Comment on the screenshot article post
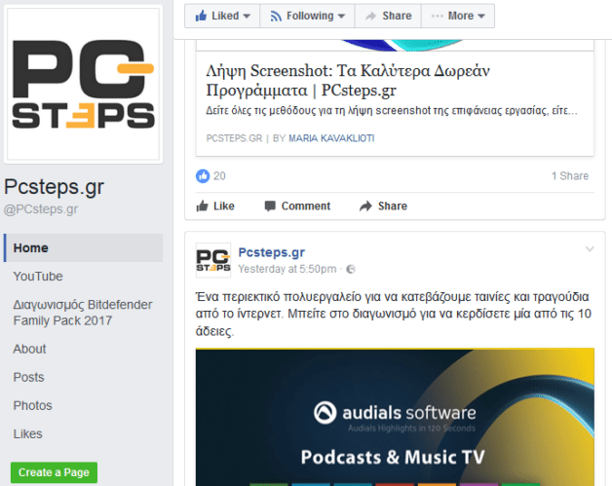612x486 pixels. [297, 206]
